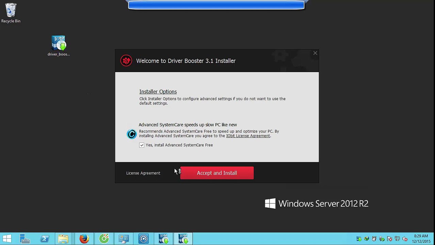The image size is (435, 245).
Task: Click 'Advanced SystemCare speeds up slow PC' heading
Action: tap(188, 125)
